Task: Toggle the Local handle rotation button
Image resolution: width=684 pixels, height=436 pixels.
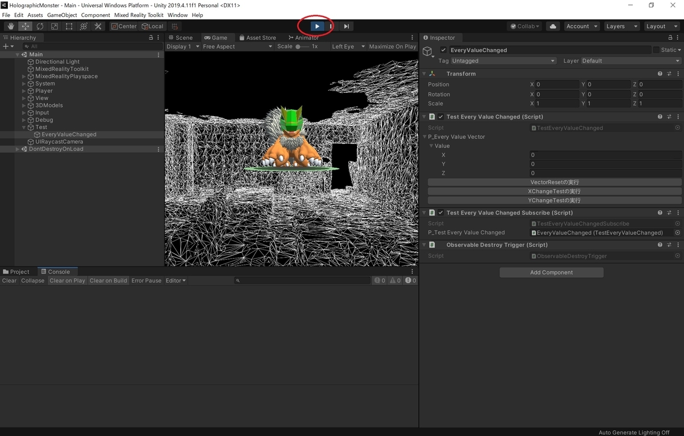Action: click(153, 26)
